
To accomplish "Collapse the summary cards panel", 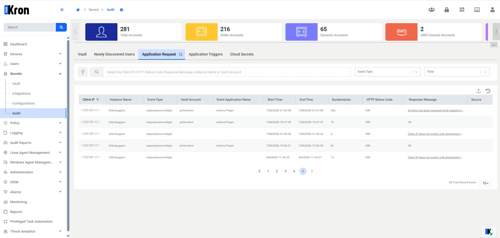I will pyautogui.click(x=494, y=45).
